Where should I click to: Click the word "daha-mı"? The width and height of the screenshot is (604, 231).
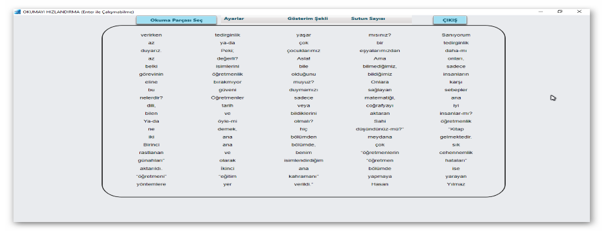[456, 51]
